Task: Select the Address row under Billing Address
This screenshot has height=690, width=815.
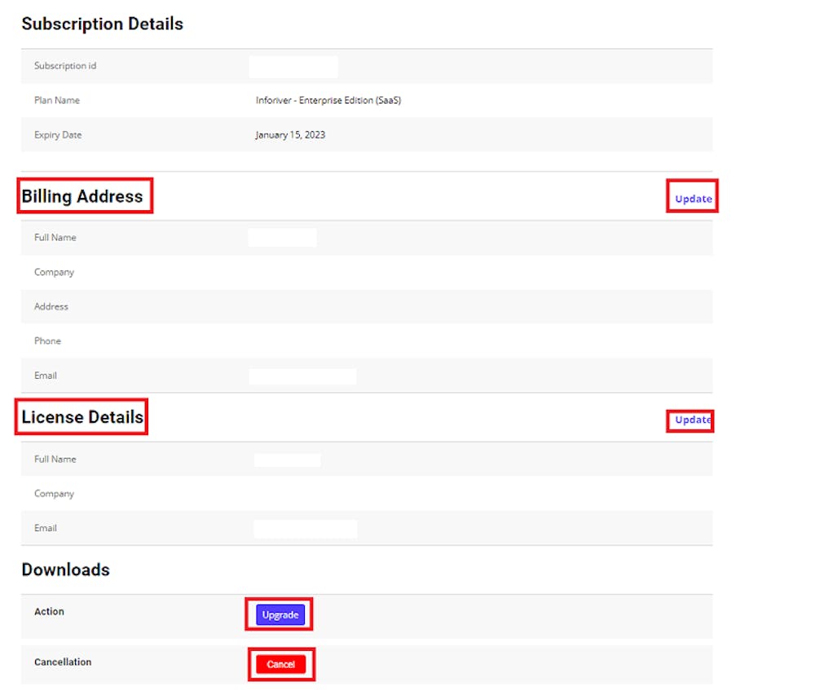Action: [x=51, y=306]
